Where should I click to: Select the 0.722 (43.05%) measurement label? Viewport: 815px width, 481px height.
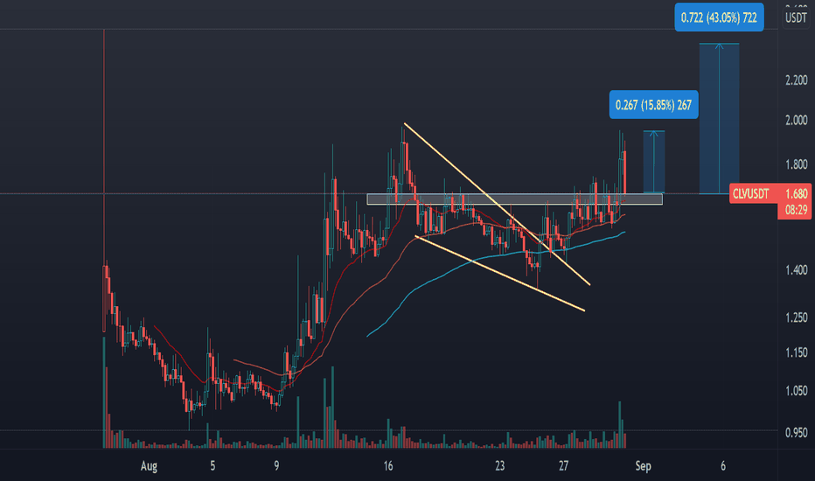(719, 17)
